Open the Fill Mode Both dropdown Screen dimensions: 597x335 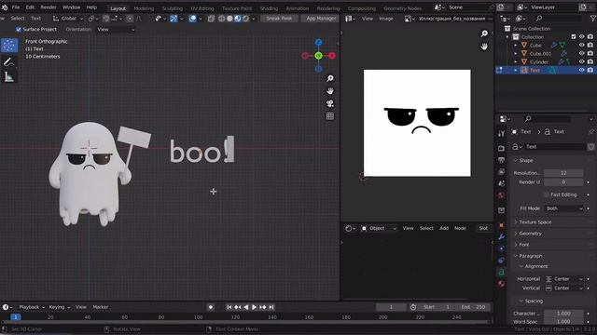click(x=563, y=208)
